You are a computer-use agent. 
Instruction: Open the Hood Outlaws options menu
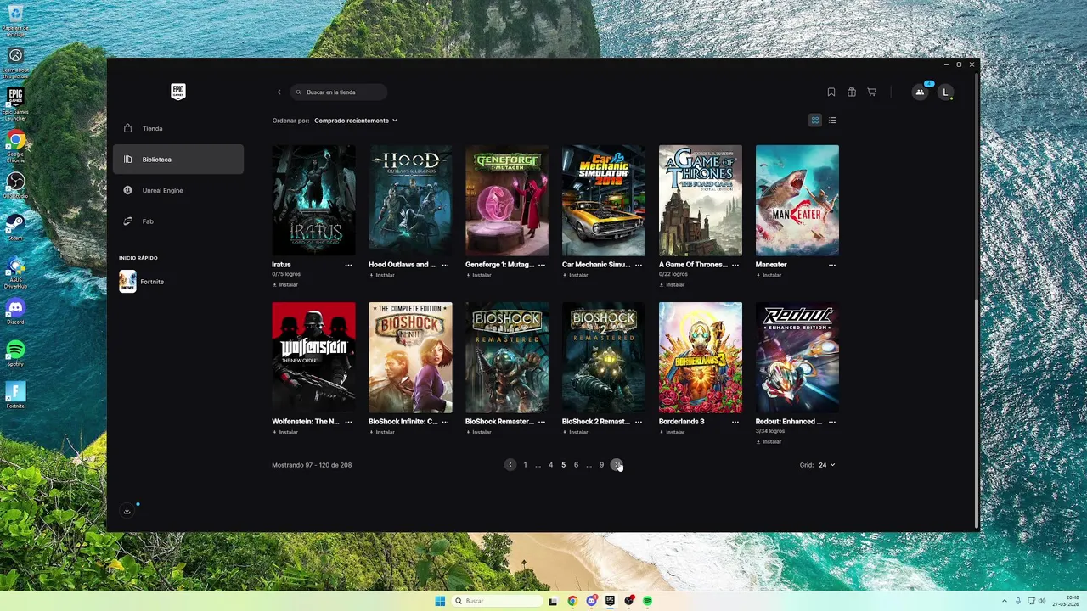pyautogui.click(x=445, y=265)
